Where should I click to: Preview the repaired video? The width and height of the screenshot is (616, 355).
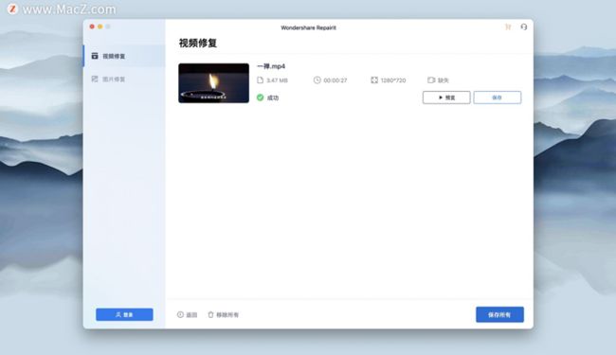446,98
